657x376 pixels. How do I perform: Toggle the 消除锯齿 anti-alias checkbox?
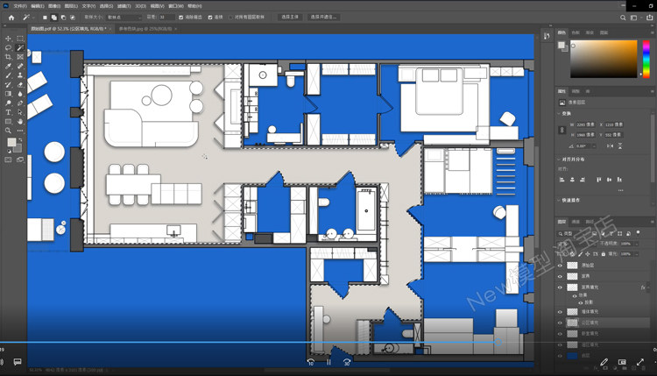pyautogui.click(x=181, y=17)
